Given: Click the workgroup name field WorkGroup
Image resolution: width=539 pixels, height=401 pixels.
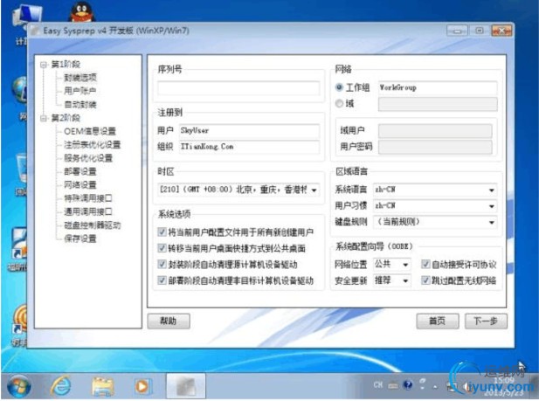Looking at the screenshot, I should click(x=438, y=87).
